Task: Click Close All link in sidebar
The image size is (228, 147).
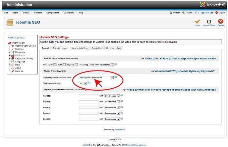Action: [21, 38]
